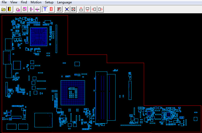Zoom out of the board view
The image size is (202, 133).
click(73, 9)
